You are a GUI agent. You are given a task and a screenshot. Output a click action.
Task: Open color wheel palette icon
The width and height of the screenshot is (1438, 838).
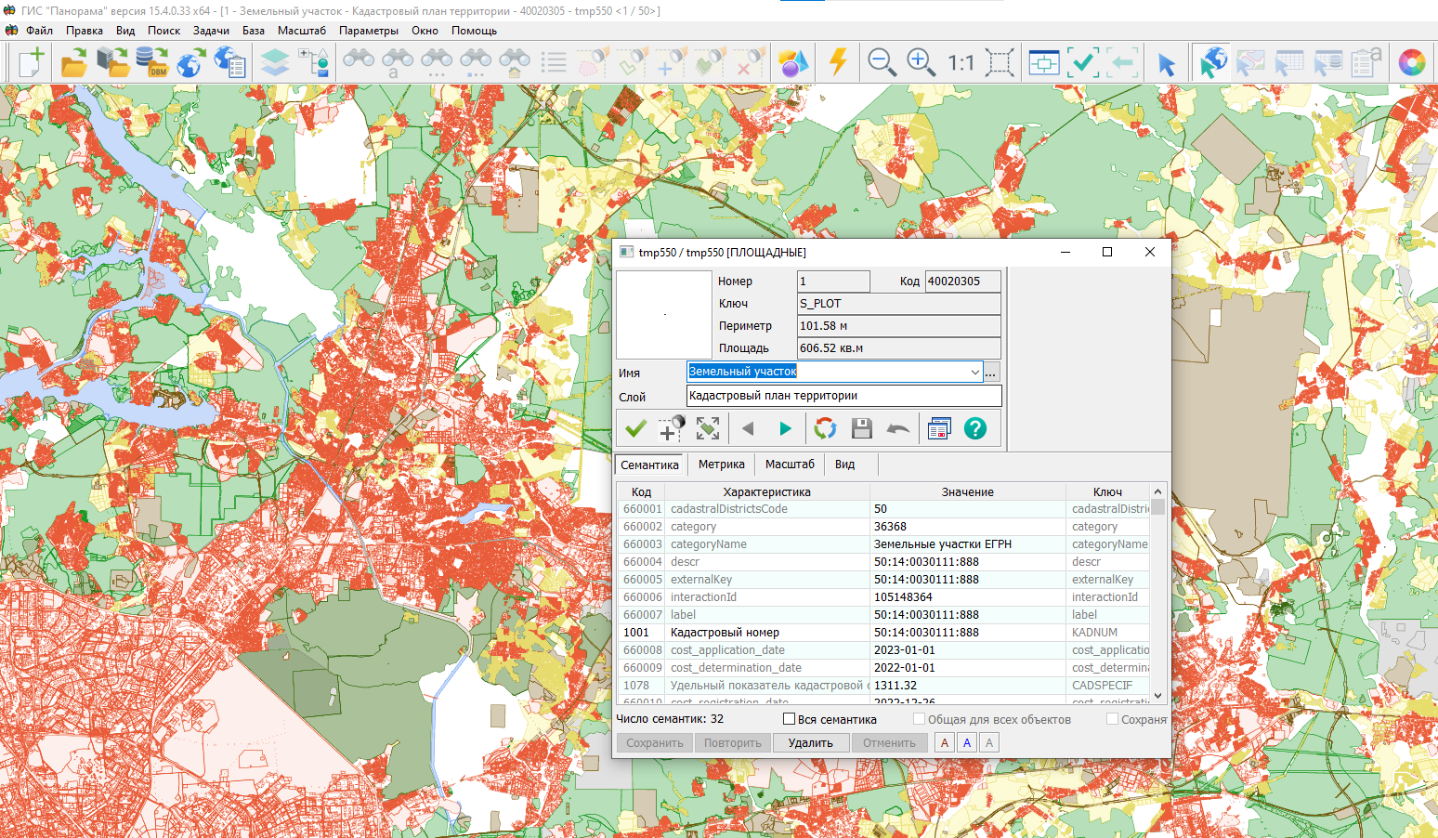pyautogui.click(x=1412, y=63)
